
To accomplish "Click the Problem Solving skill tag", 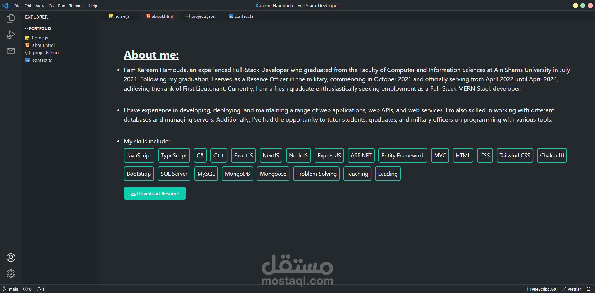I will click(316, 174).
